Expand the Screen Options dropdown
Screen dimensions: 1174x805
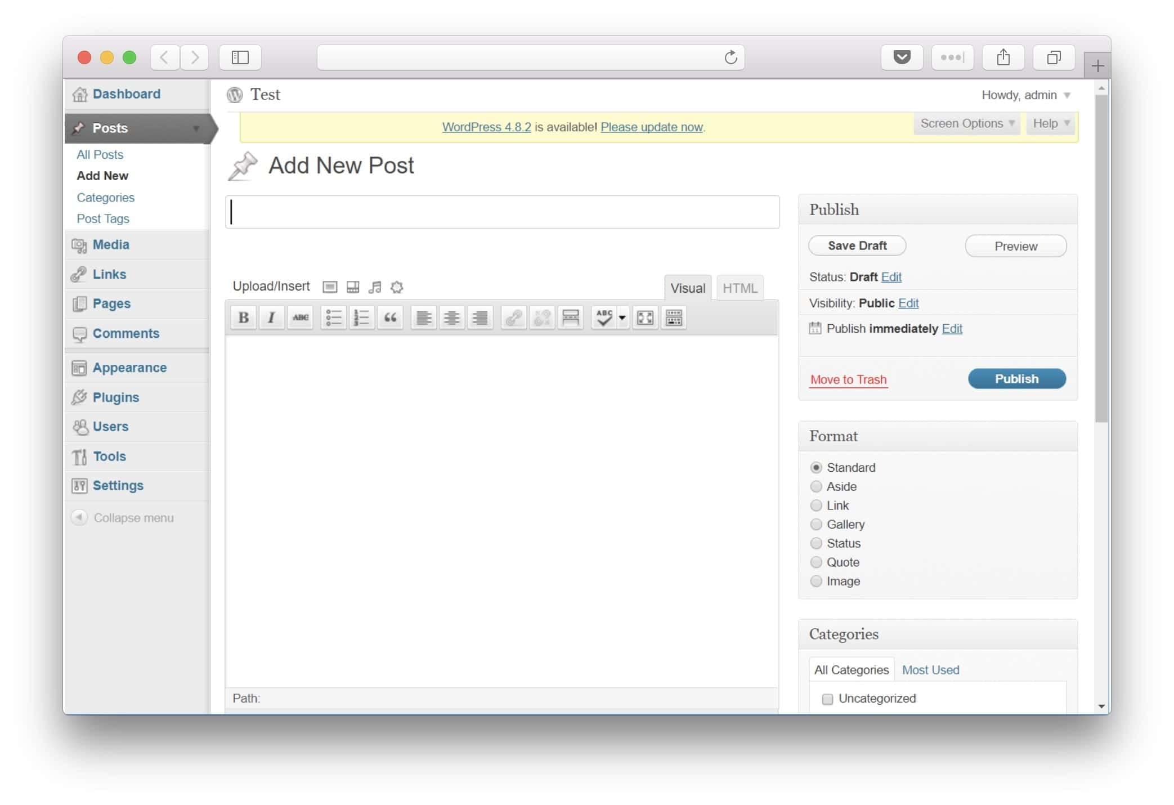click(967, 123)
